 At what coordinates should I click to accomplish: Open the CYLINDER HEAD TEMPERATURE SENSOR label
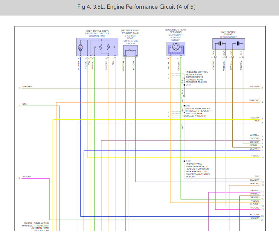(130, 39)
